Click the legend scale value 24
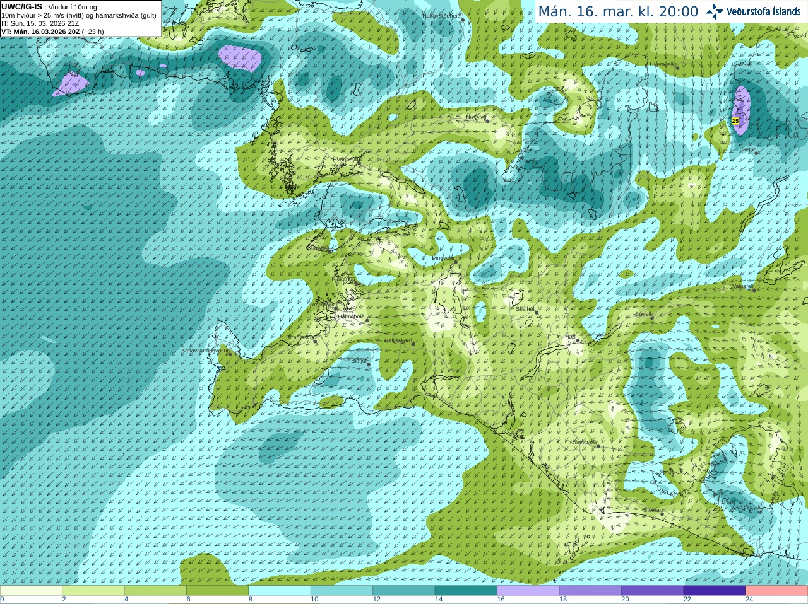Image resolution: width=808 pixels, height=604 pixels. (749, 600)
